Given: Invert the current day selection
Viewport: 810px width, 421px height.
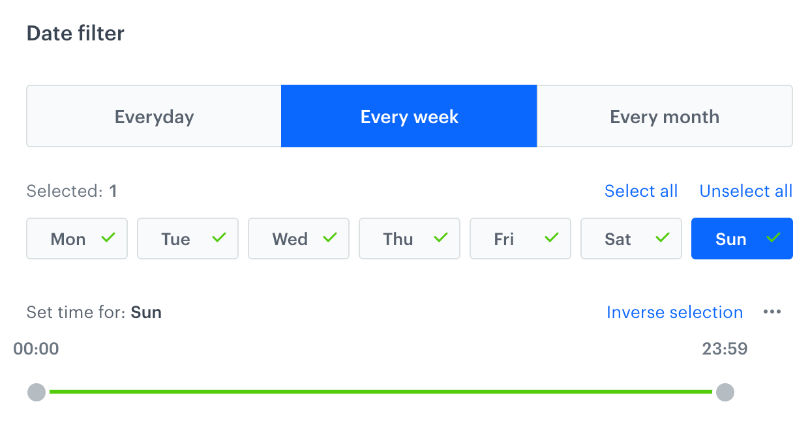Looking at the screenshot, I should point(675,312).
